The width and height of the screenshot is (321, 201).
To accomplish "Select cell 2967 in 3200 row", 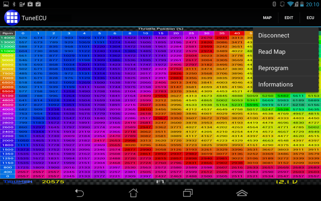I will coord(160,118).
